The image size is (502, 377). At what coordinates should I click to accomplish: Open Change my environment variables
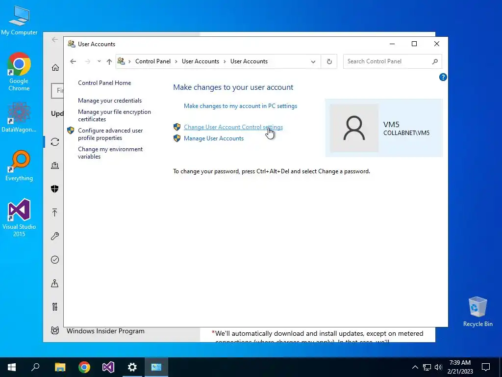110,153
